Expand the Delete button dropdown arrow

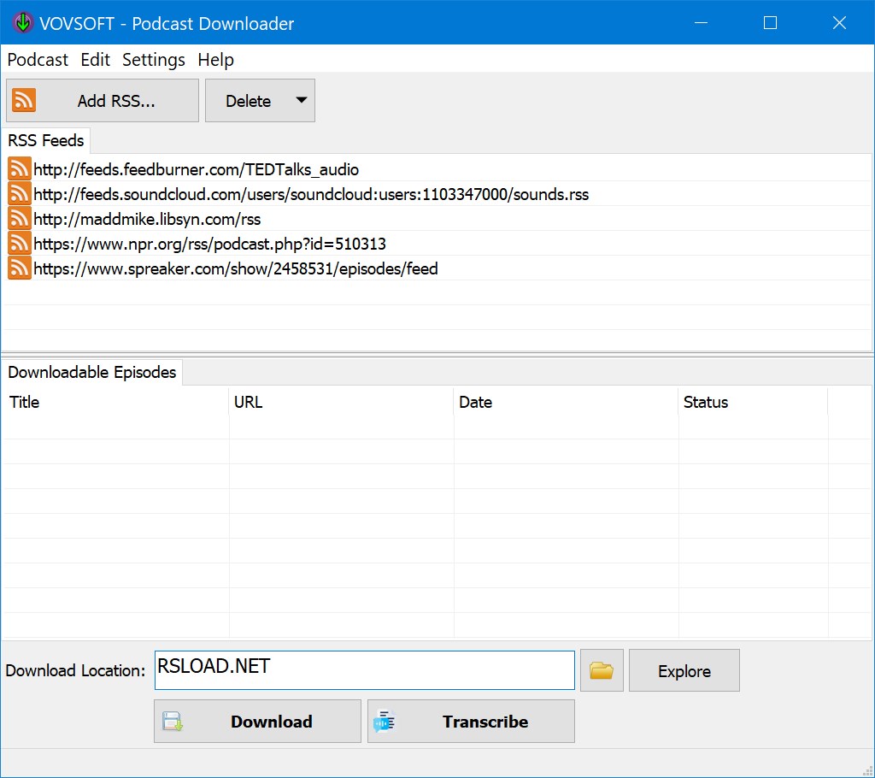[301, 100]
